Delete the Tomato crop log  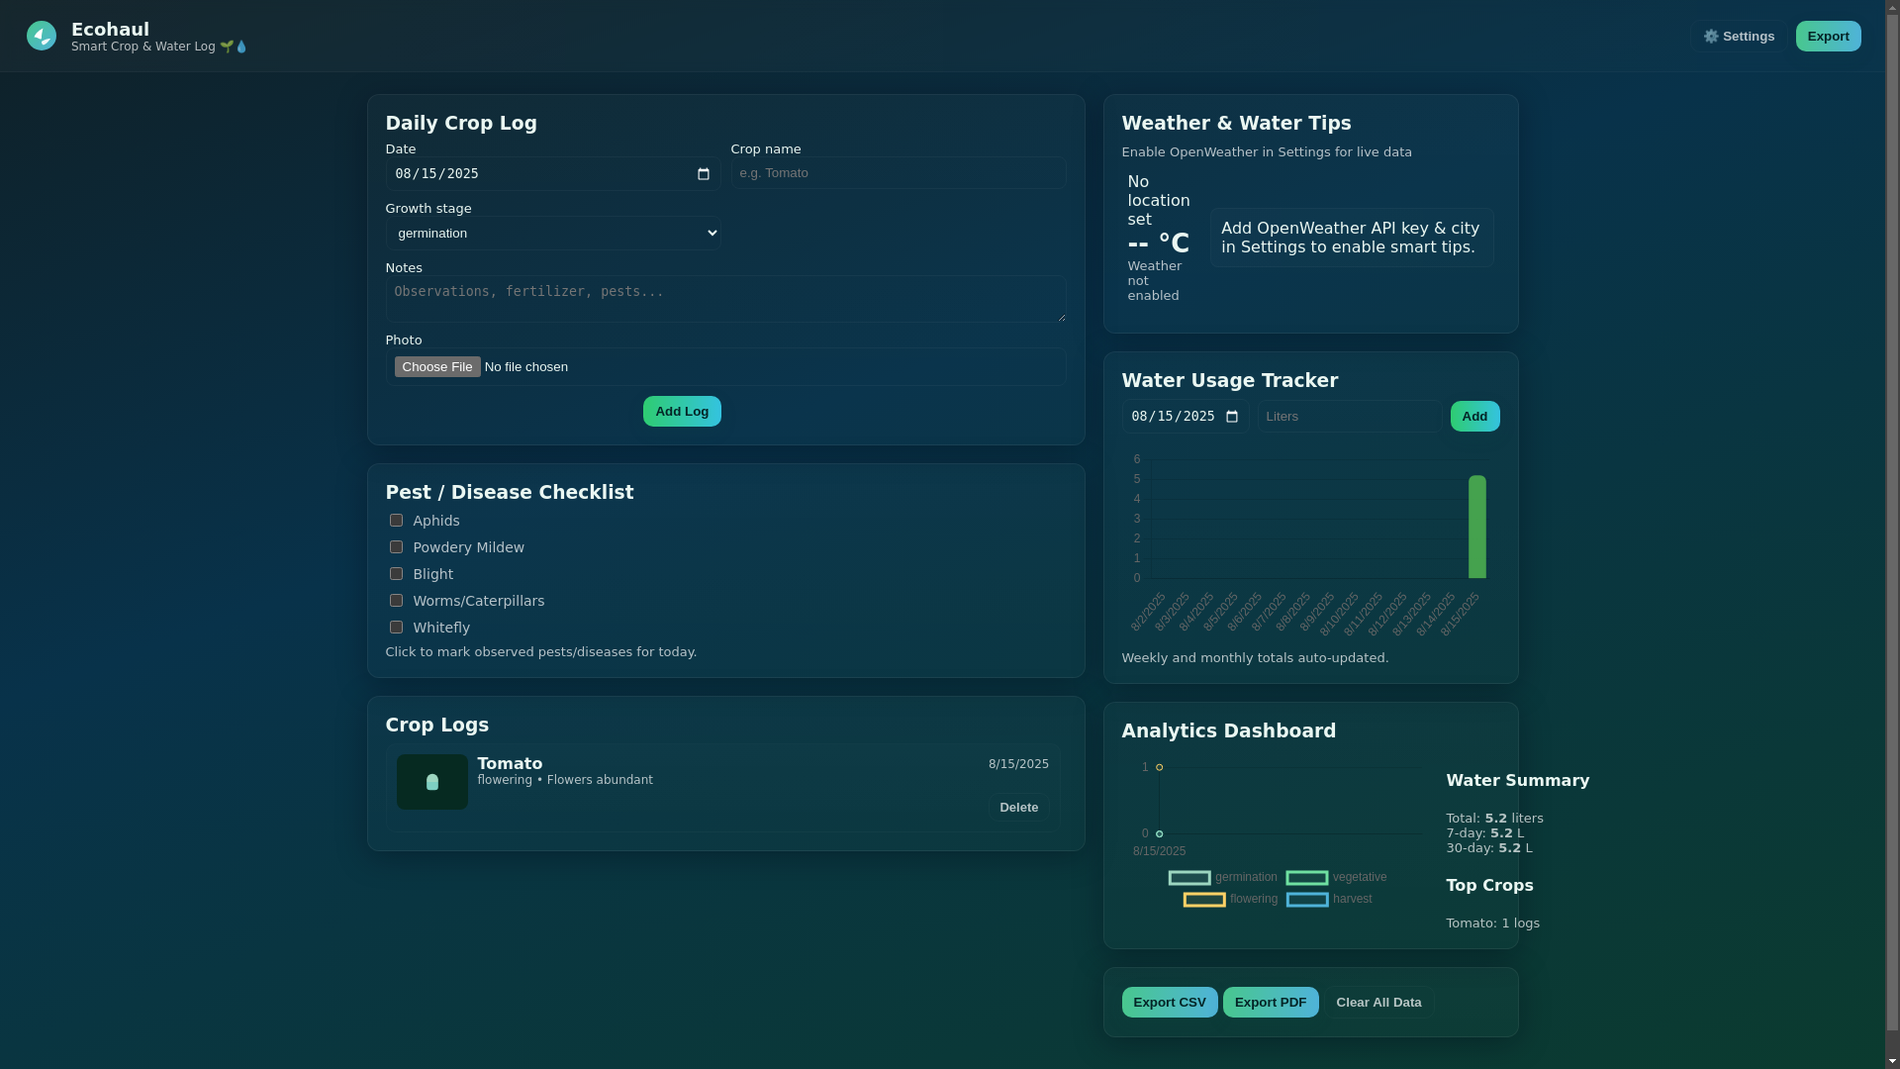[x=1018, y=808]
